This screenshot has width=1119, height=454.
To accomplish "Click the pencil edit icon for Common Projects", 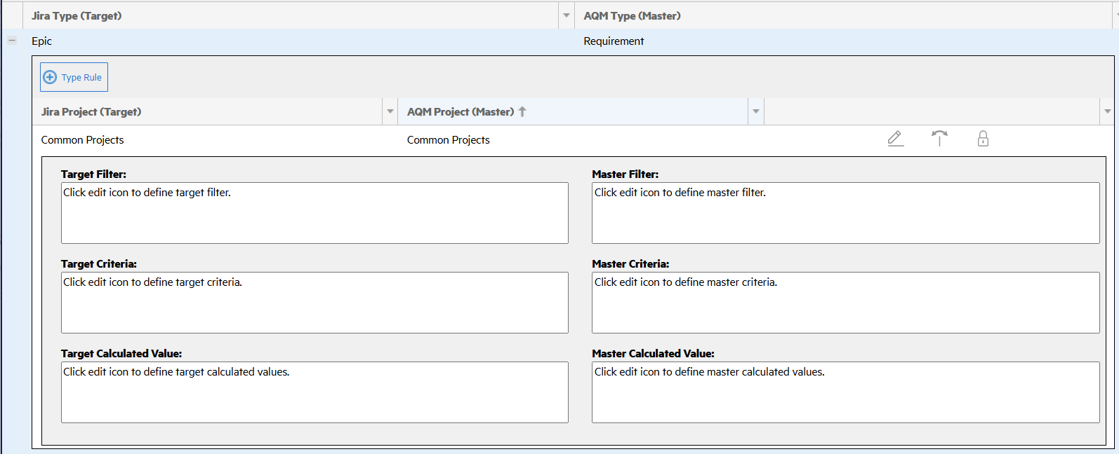I will (895, 138).
